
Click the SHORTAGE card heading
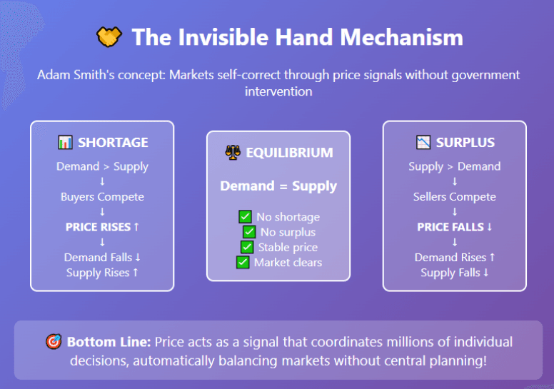tap(113, 143)
